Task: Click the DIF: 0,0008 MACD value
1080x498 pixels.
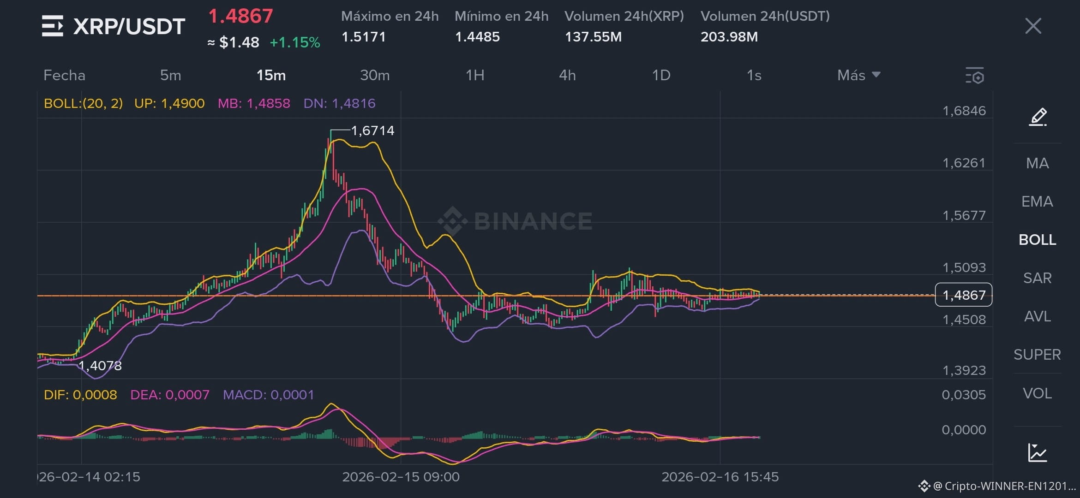Action: 80,395
